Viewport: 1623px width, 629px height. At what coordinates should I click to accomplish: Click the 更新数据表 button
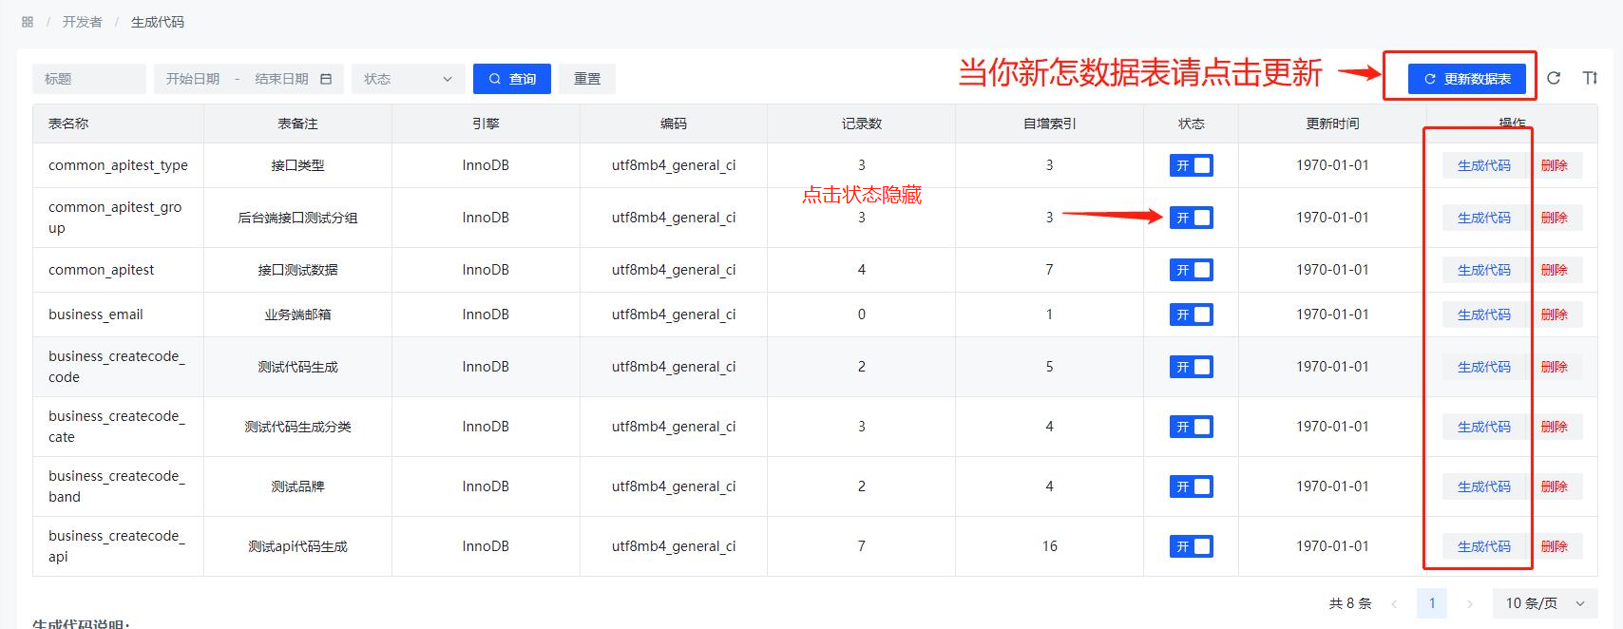click(x=1467, y=79)
